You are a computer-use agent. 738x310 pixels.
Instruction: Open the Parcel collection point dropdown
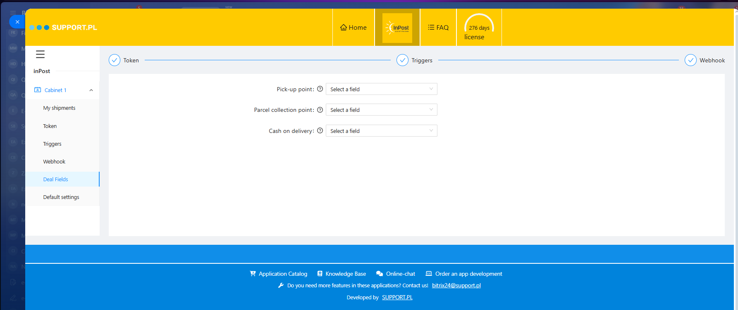(x=381, y=110)
